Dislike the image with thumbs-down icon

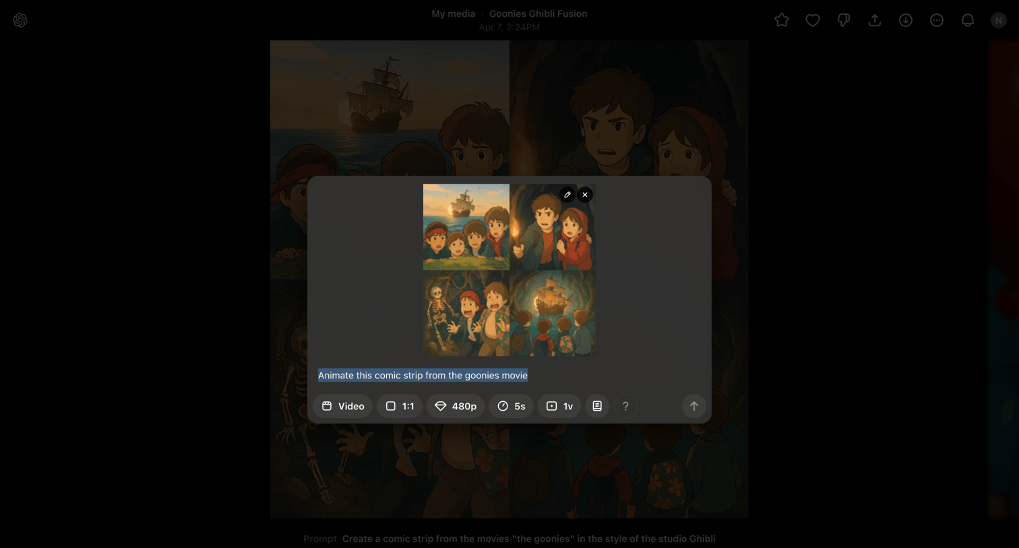(x=844, y=20)
